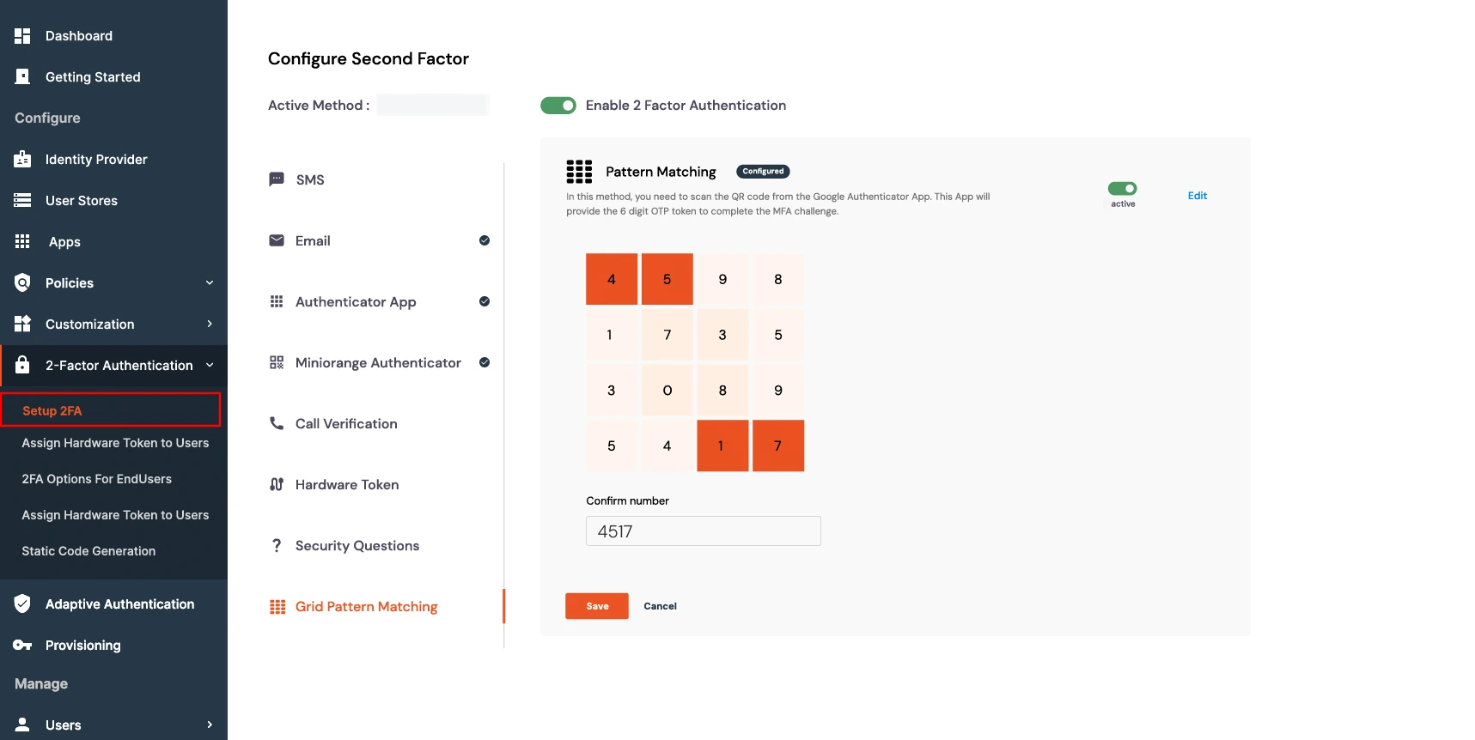Click the Edit link
The width and height of the screenshot is (1475, 740).
pyautogui.click(x=1197, y=196)
